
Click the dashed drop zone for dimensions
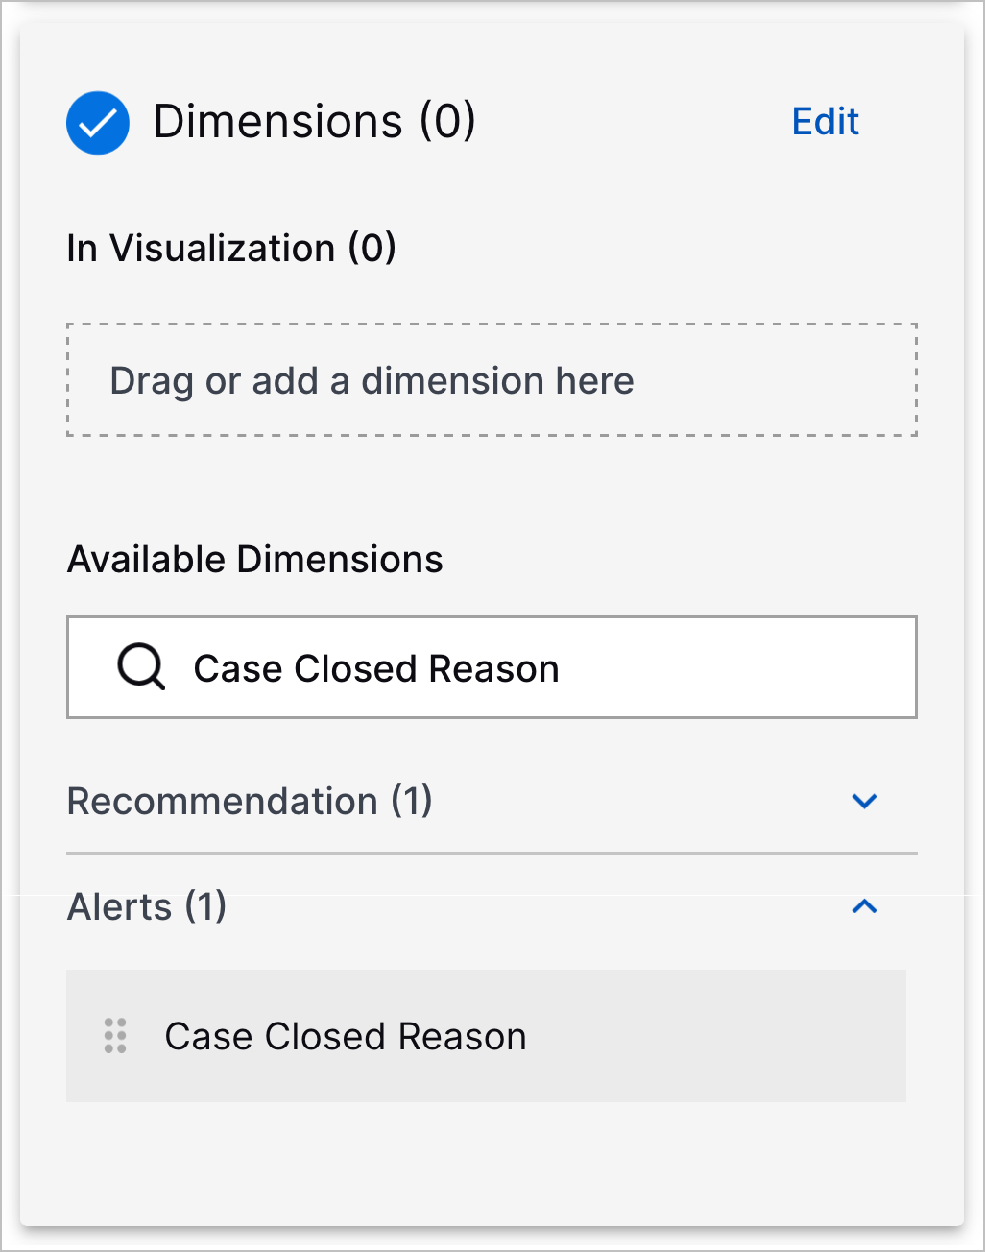(492, 380)
